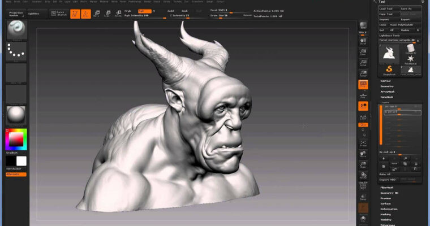Select the Rotate transform icon in top shelf
The height and width of the screenshot is (226, 430).
point(118,14)
